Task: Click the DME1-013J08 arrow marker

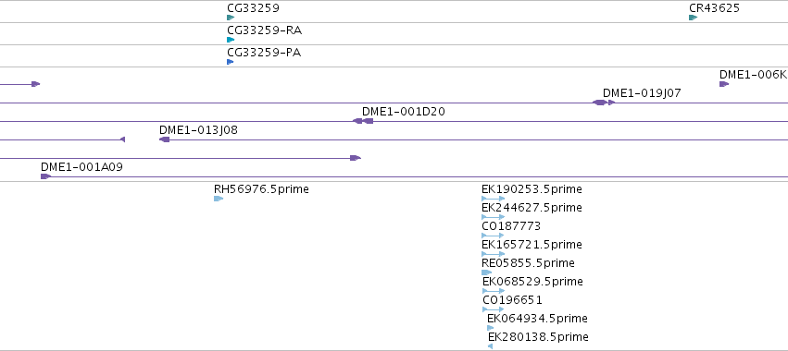Action: [164, 139]
